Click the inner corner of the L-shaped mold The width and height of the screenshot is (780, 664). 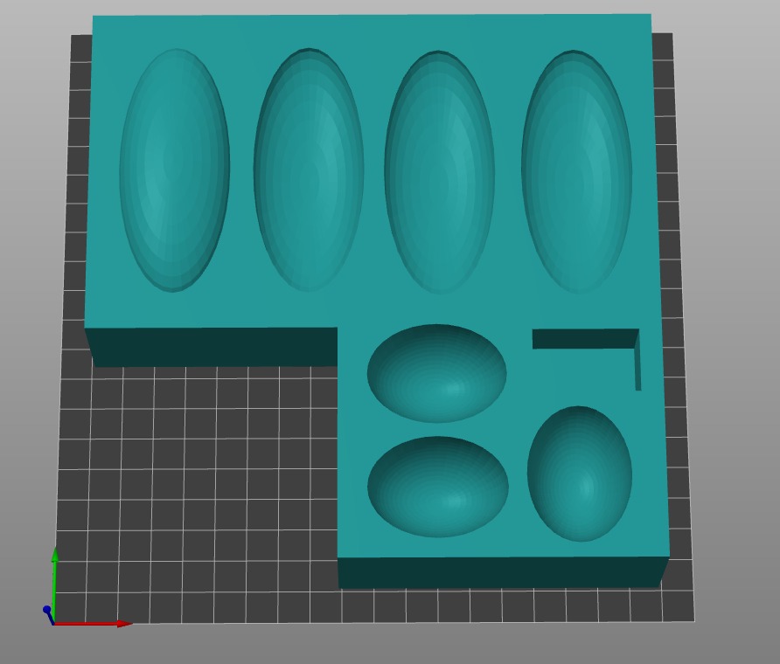[x=338, y=329]
